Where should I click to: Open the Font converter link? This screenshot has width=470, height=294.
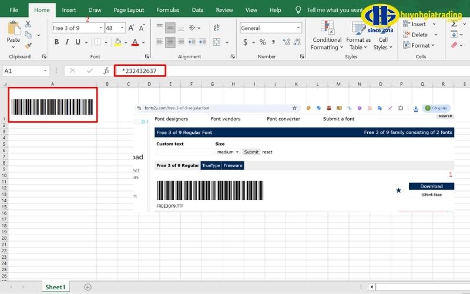(283, 119)
